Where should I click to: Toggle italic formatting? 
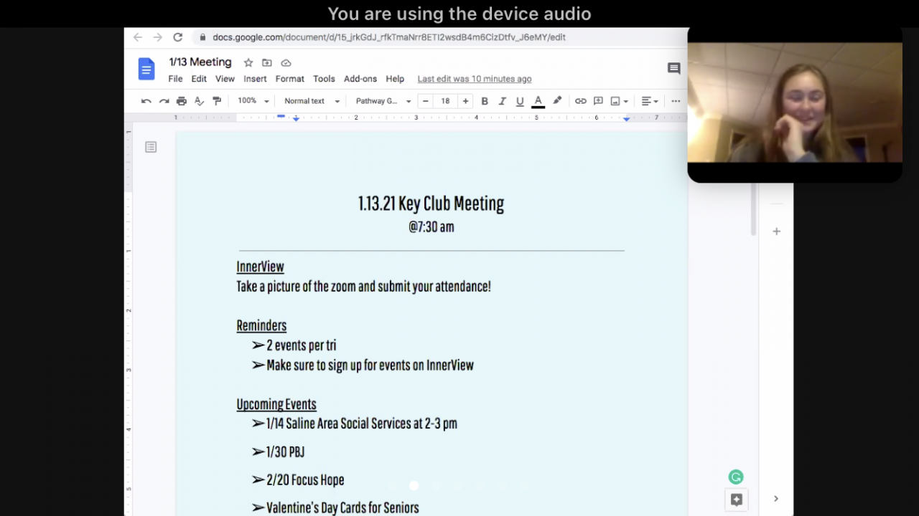[502, 101]
